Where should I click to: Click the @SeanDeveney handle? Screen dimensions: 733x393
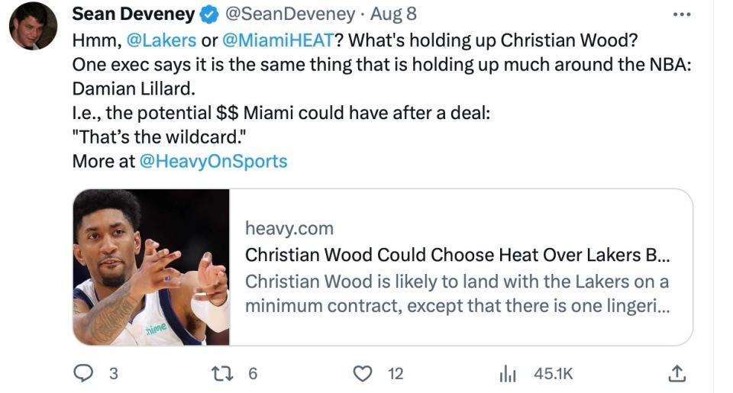click(288, 14)
